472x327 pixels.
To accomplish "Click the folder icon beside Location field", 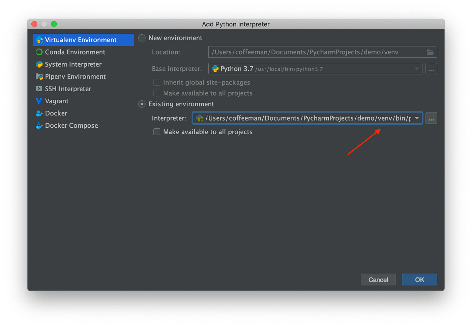I will tap(431, 52).
